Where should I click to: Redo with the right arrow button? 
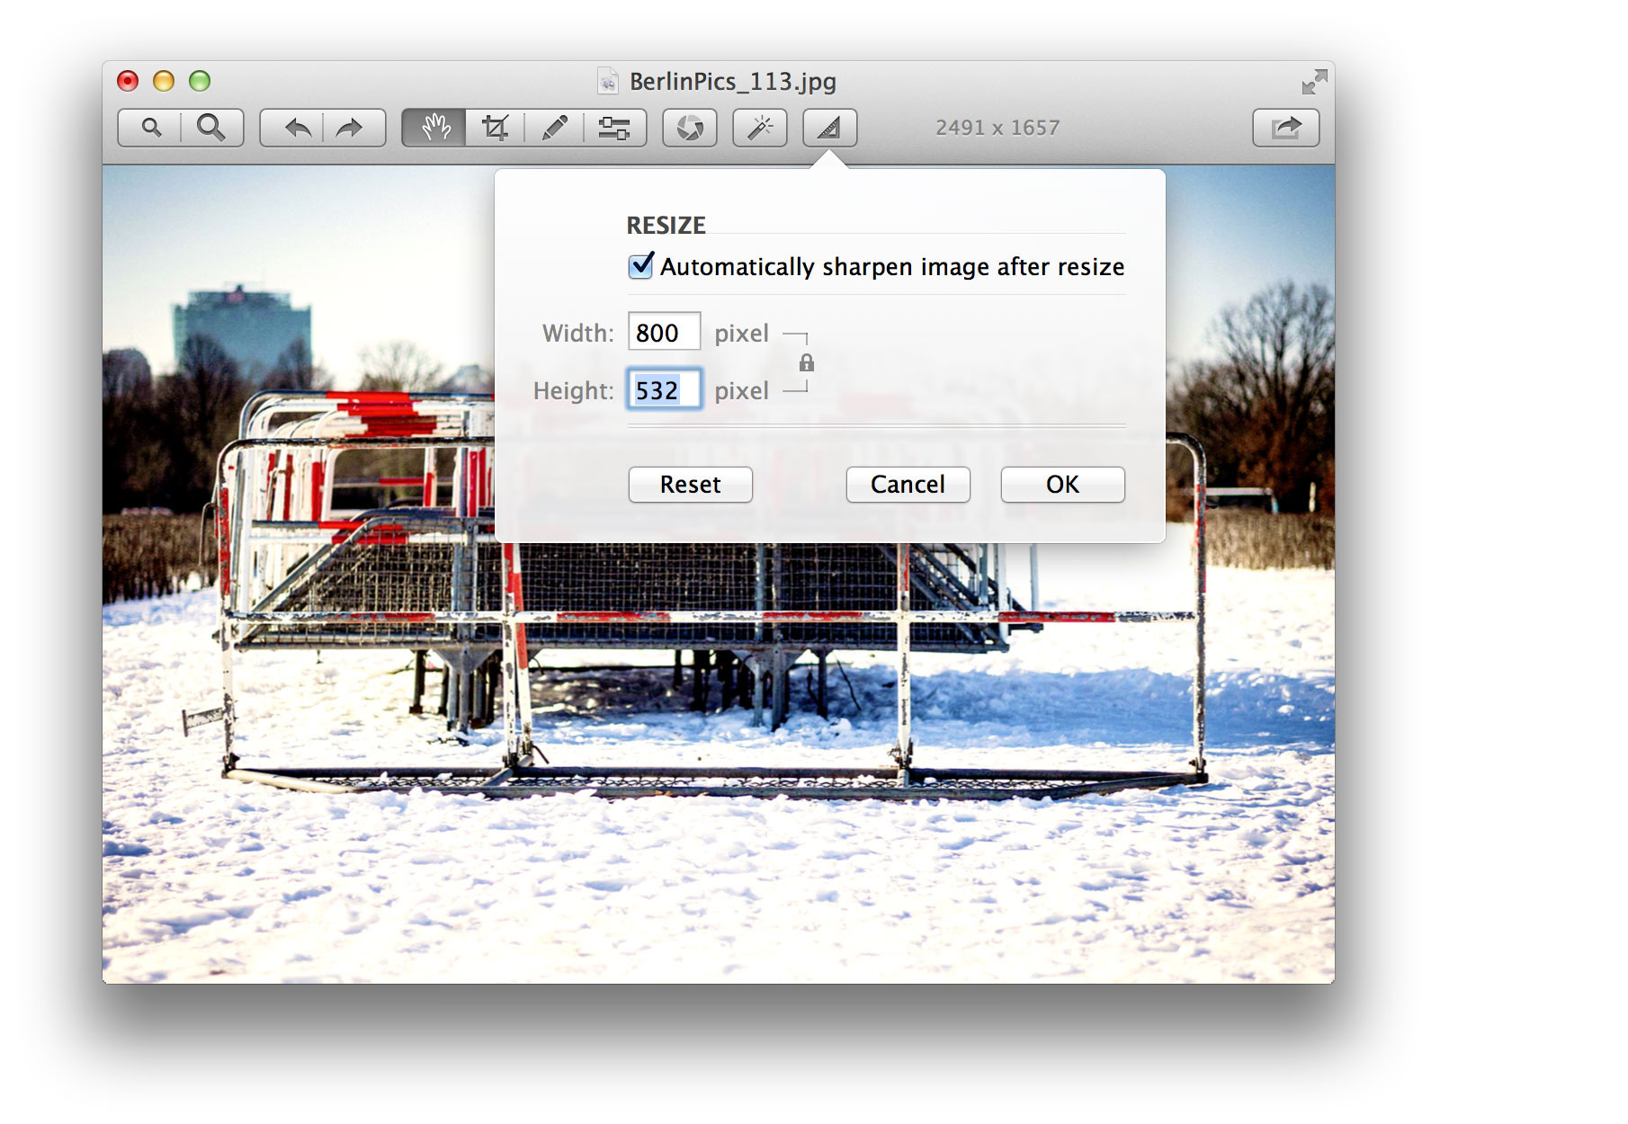353,128
